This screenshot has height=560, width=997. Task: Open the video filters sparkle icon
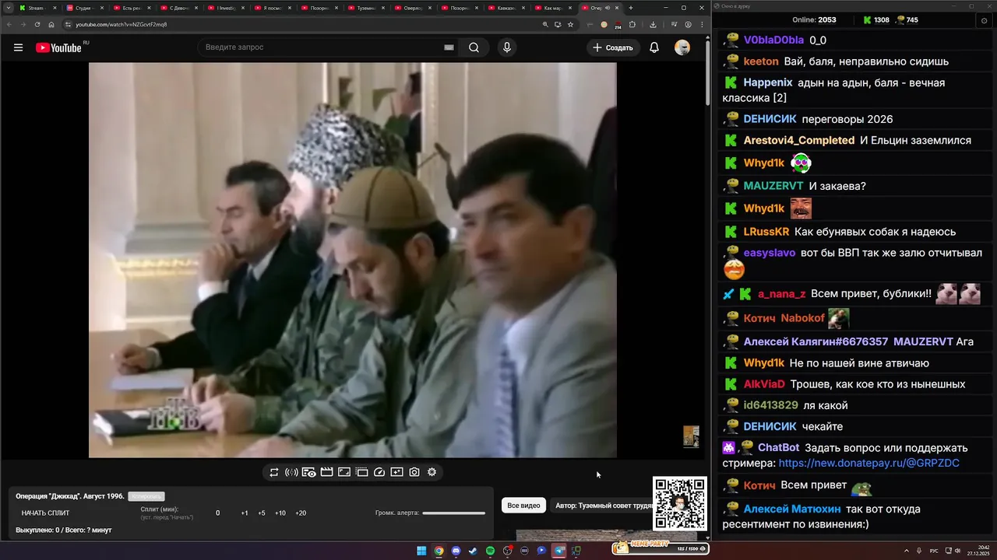point(396,472)
